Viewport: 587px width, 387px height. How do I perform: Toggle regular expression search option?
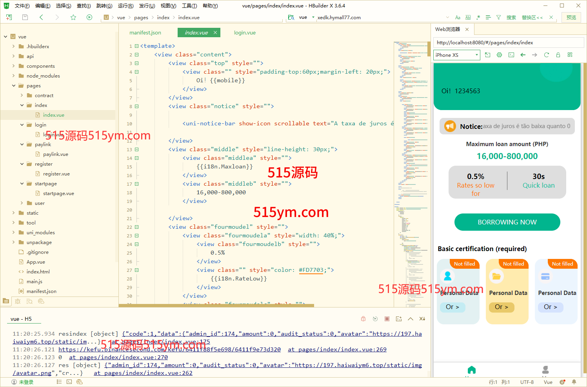[478, 17]
